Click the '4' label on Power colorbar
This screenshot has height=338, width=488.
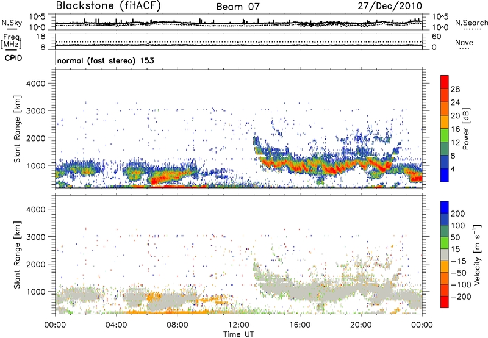click(453, 169)
